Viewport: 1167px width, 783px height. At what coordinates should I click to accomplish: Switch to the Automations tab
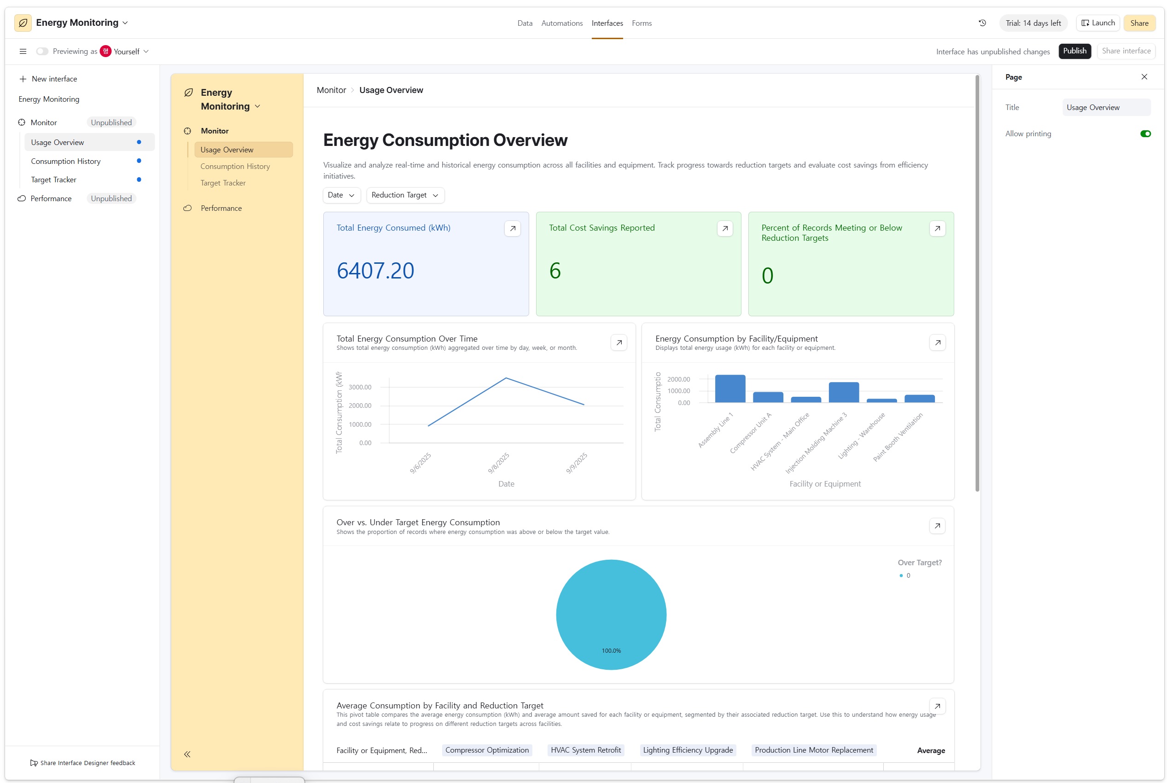click(561, 23)
